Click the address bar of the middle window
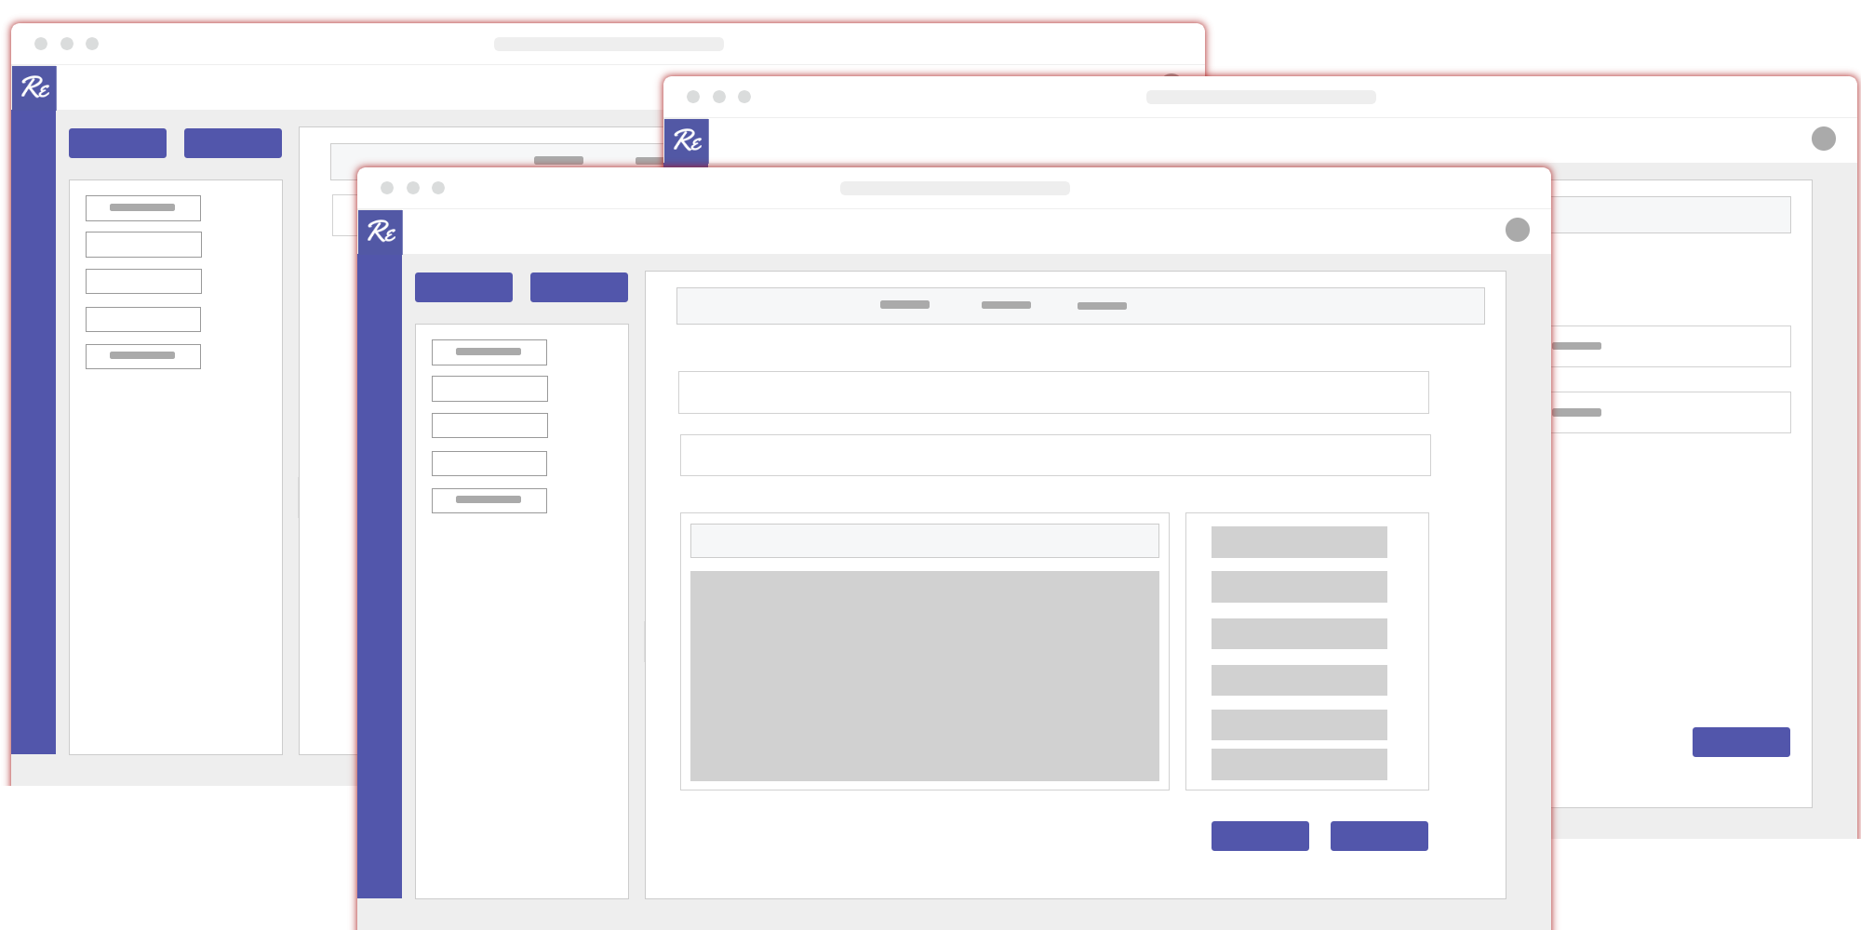This screenshot has width=1861, height=930. [1261, 97]
